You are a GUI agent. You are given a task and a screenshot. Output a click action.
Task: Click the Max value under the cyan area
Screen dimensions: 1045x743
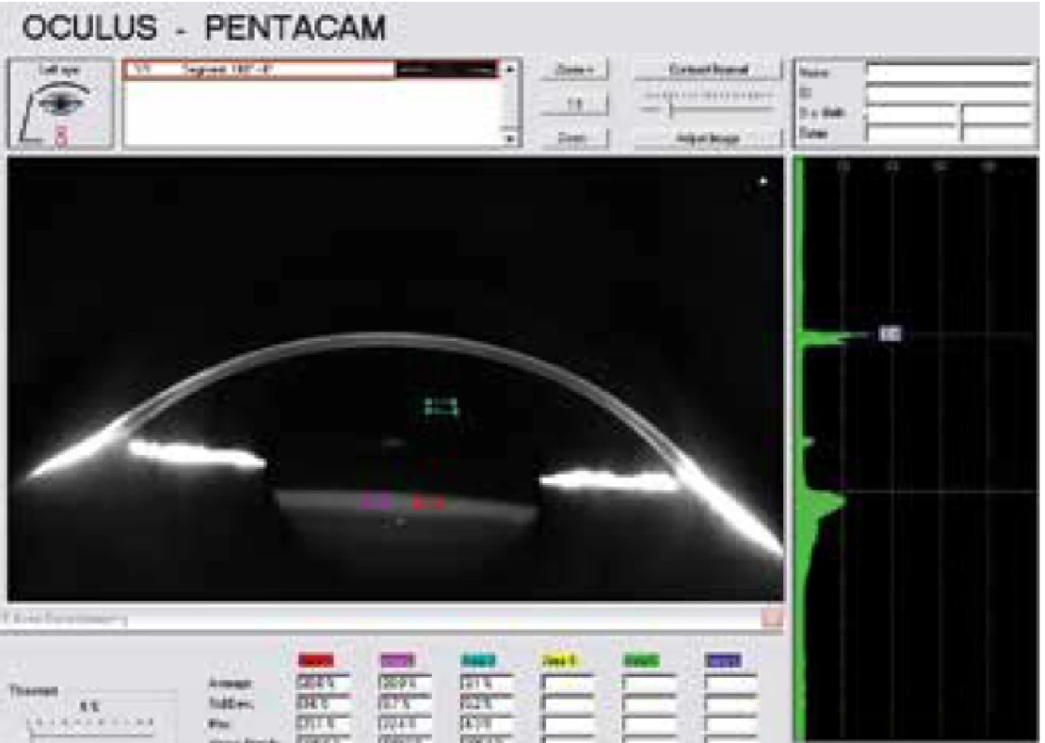click(x=486, y=723)
